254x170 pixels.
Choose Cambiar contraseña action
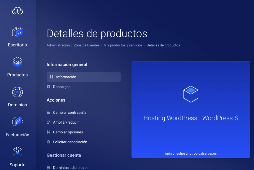pyautogui.click(x=69, y=112)
